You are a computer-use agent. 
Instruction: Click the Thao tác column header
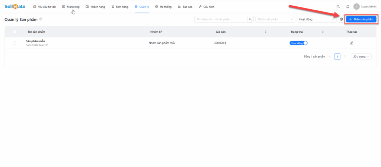click(352, 32)
